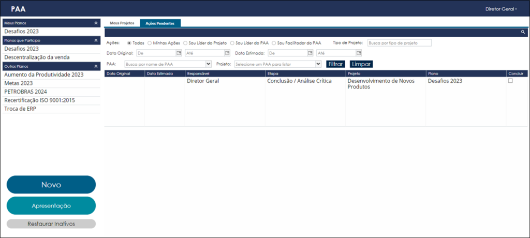The height and width of the screenshot is (238, 530).
Task: Click Desafios 2023 cell in Plano column
Action: (445, 81)
